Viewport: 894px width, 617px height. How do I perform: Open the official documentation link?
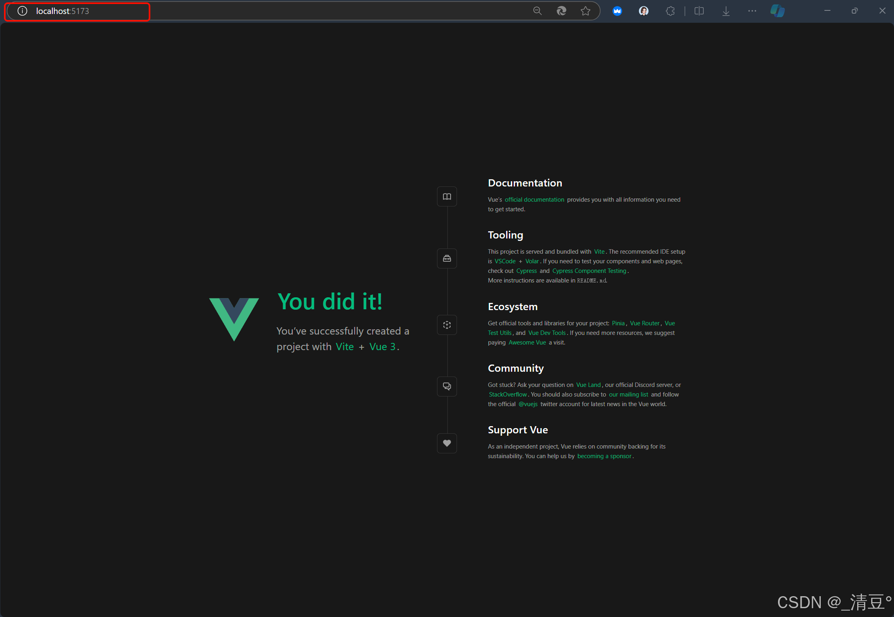[535, 200]
